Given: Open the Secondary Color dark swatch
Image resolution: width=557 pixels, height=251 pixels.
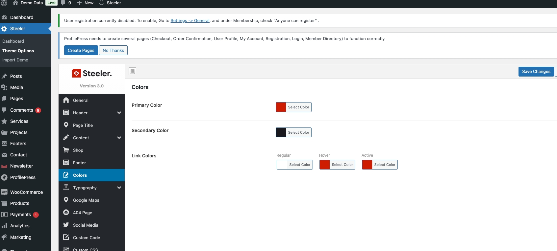Looking at the screenshot, I should pyautogui.click(x=281, y=132).
